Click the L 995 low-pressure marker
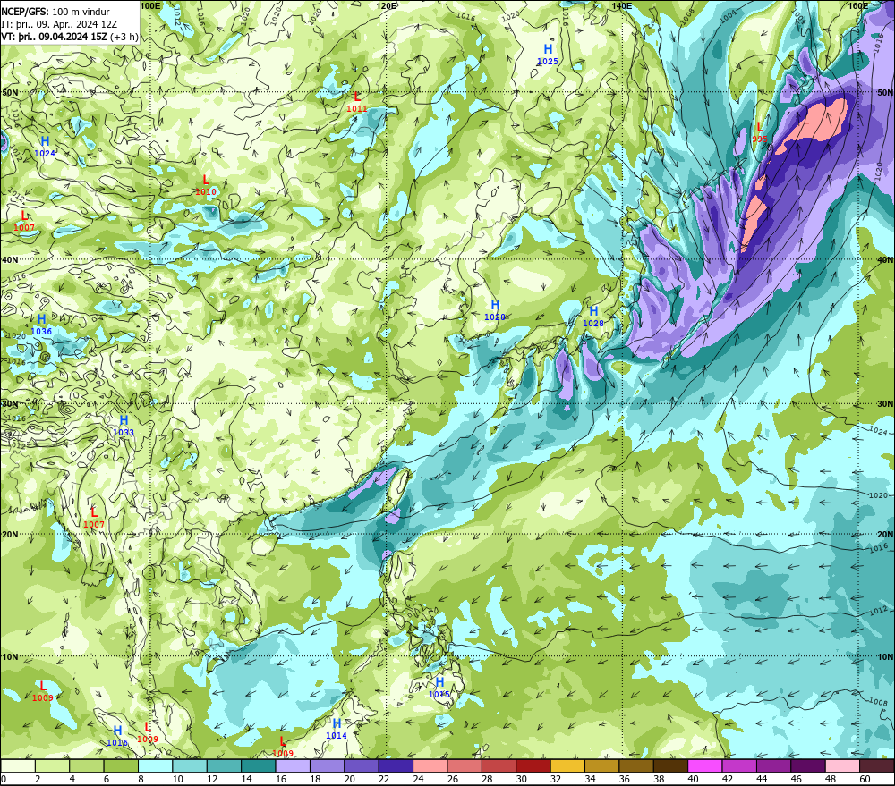 760,132
